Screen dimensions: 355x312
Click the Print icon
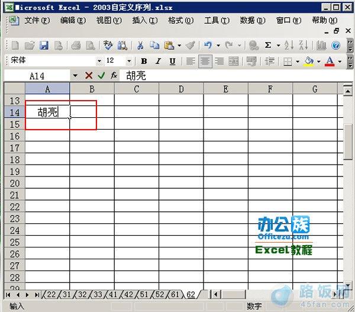[76, 46]
